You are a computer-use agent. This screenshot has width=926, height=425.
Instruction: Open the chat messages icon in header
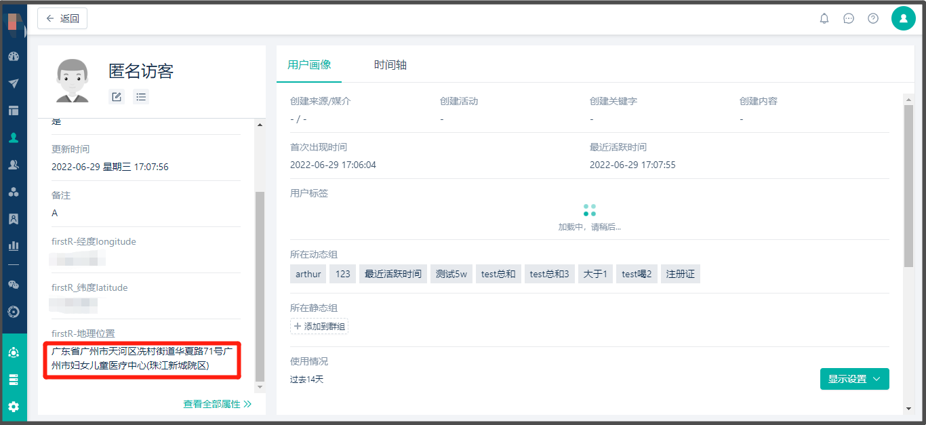(849, 18)
